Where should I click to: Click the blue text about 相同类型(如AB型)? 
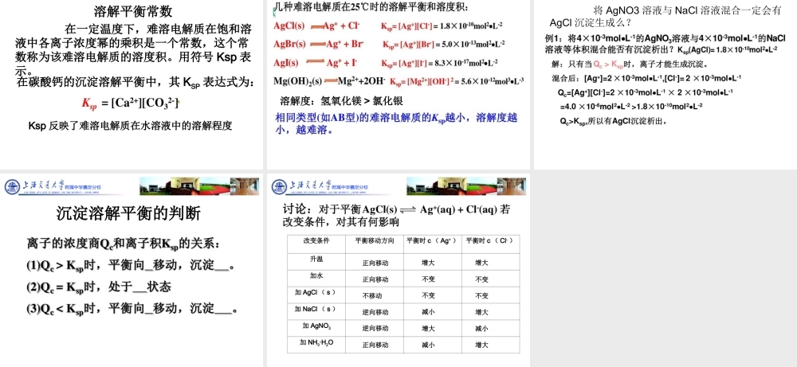[396, 123]
